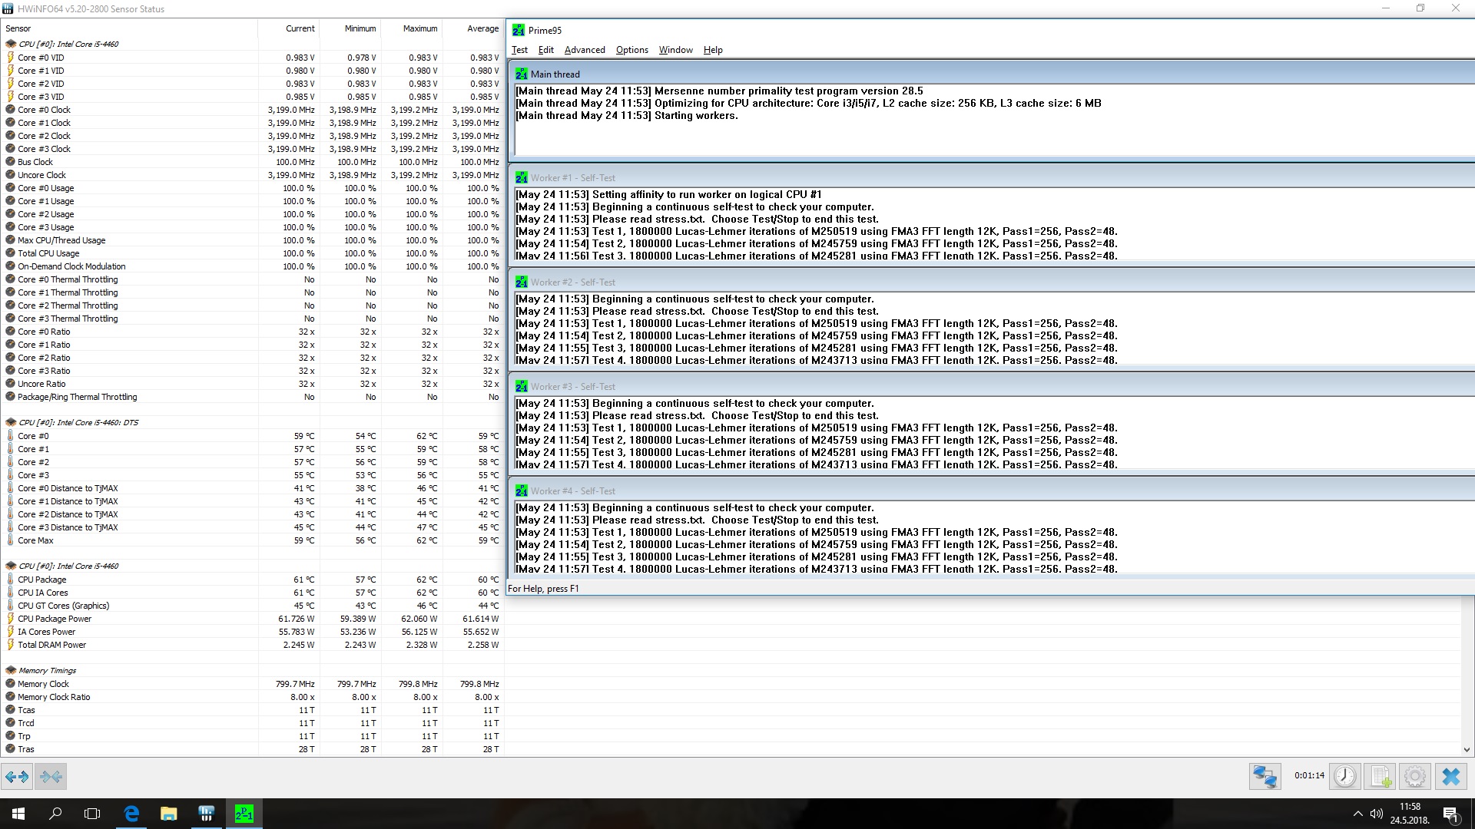
Task: Select the CPU Package Power row
Action: click(x=252, y=619)
